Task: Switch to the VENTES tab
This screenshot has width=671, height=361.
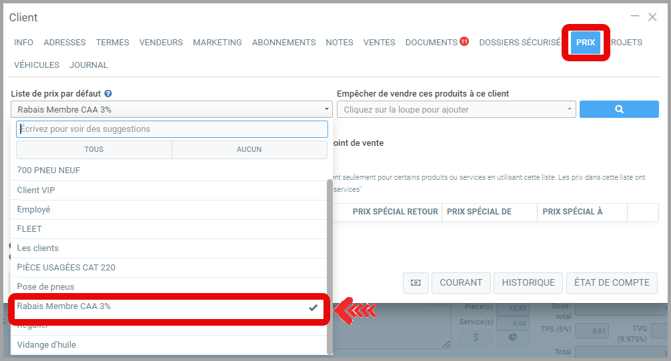Action: coord(379,42)
